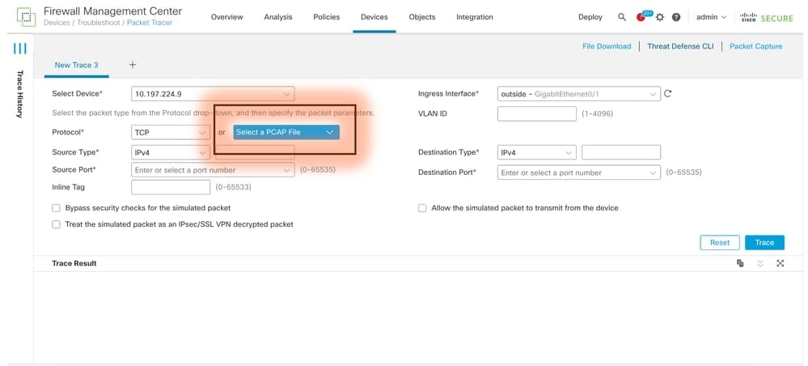Image resolution: width=808 pixels, height=366 pixels.
Task: Expand the Trace History sidebar icon
Action: point(19,49)
